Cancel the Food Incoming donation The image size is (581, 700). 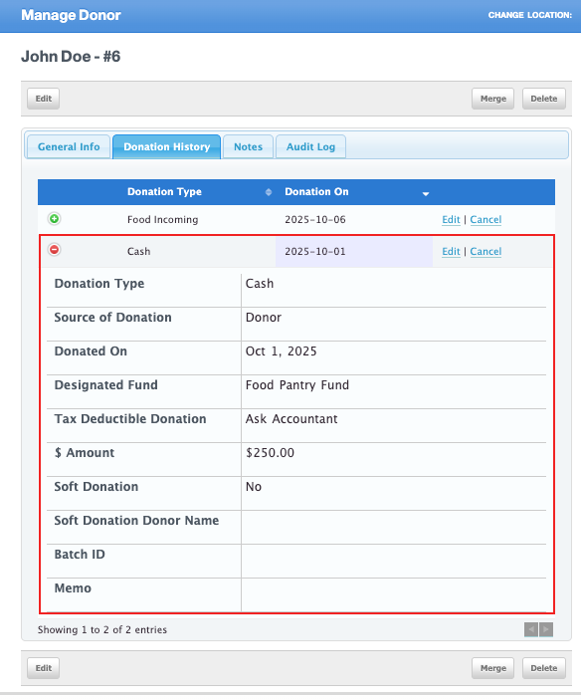pos(485,220)
